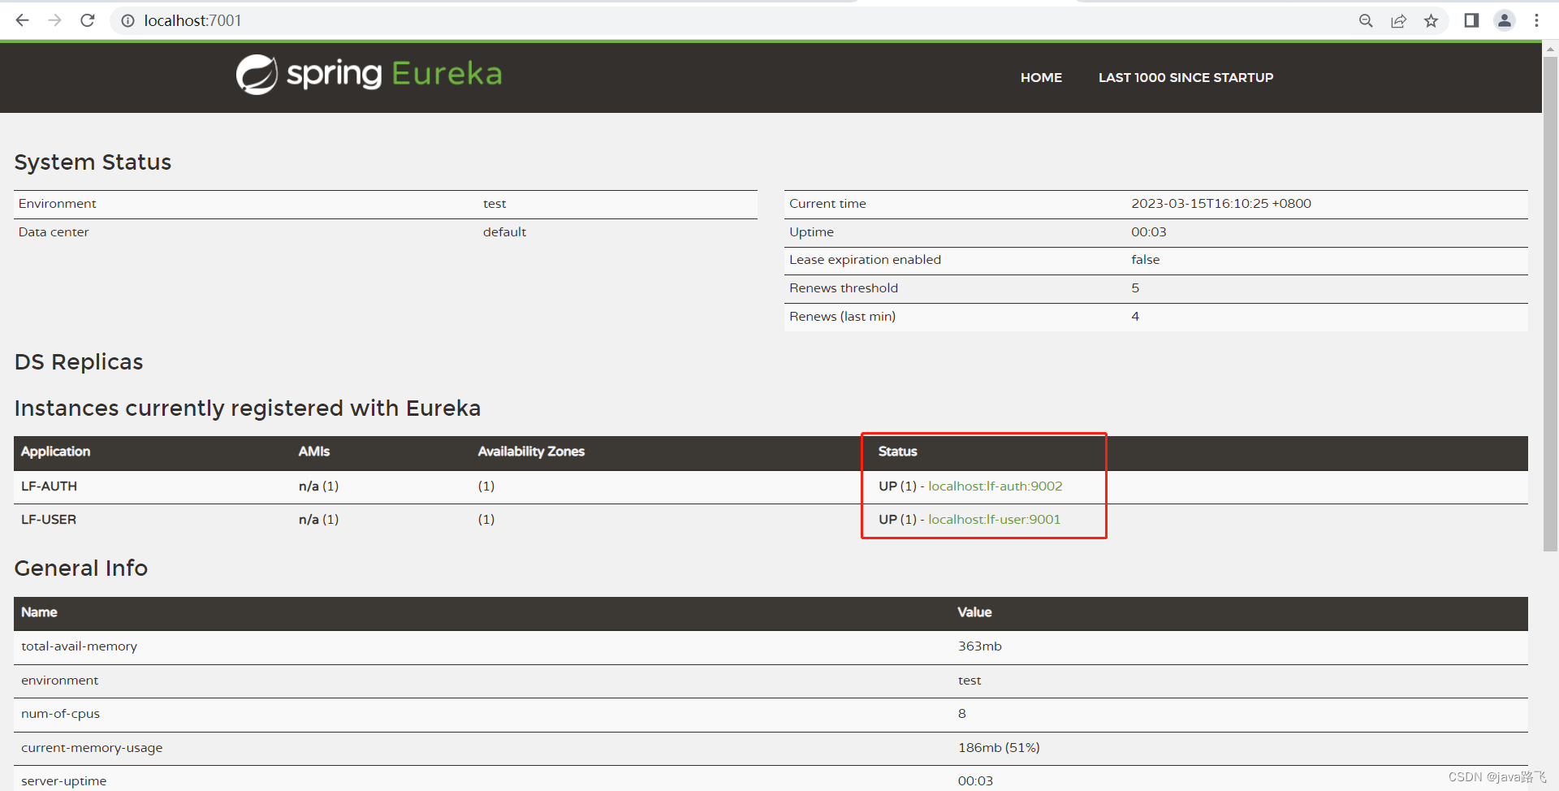The height and width of the screenshot is (791, 1559).
Task: Click the LF-USER application name
Action: click(x=49, y=520)
